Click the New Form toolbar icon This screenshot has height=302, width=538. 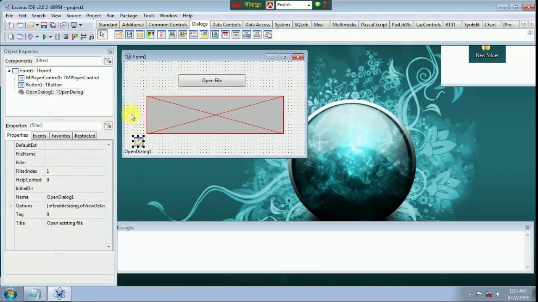20,25
